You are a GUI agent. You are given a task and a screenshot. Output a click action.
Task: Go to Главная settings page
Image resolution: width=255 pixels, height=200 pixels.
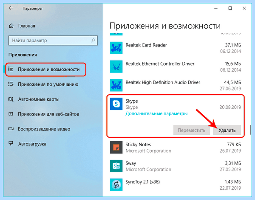pos(27,26)
